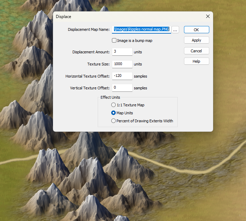Click the 'Image is a bump map' label
This screenshot has height=221, width=246.
coord(135,41)
